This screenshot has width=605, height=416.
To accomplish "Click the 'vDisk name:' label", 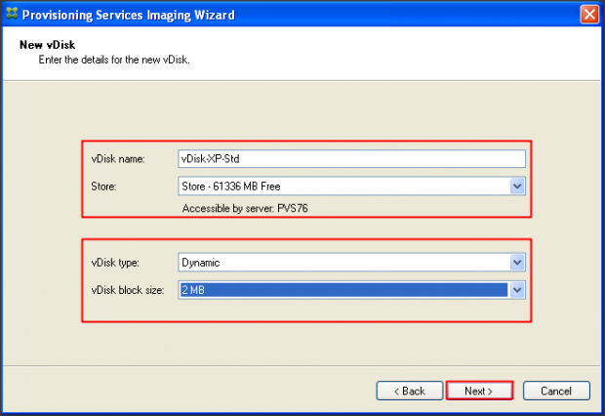I will click(118, 159).
